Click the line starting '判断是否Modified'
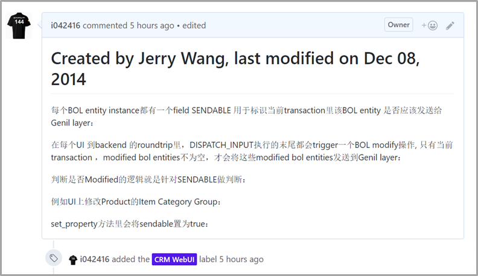 [x=149, y=179]
